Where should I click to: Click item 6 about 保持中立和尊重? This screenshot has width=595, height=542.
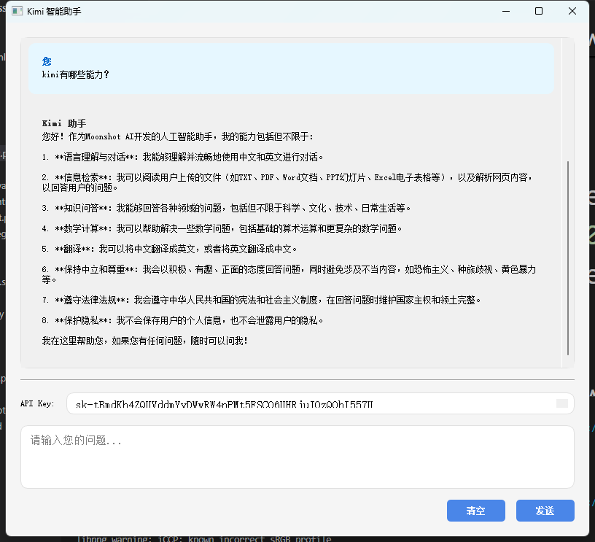[x=289, y=274]
